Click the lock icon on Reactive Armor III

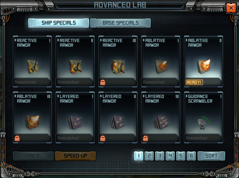click(x=103, y=83)
